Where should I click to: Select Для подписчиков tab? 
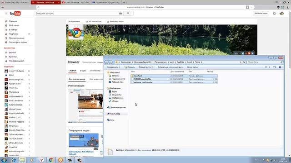click(x=77, y=79)
